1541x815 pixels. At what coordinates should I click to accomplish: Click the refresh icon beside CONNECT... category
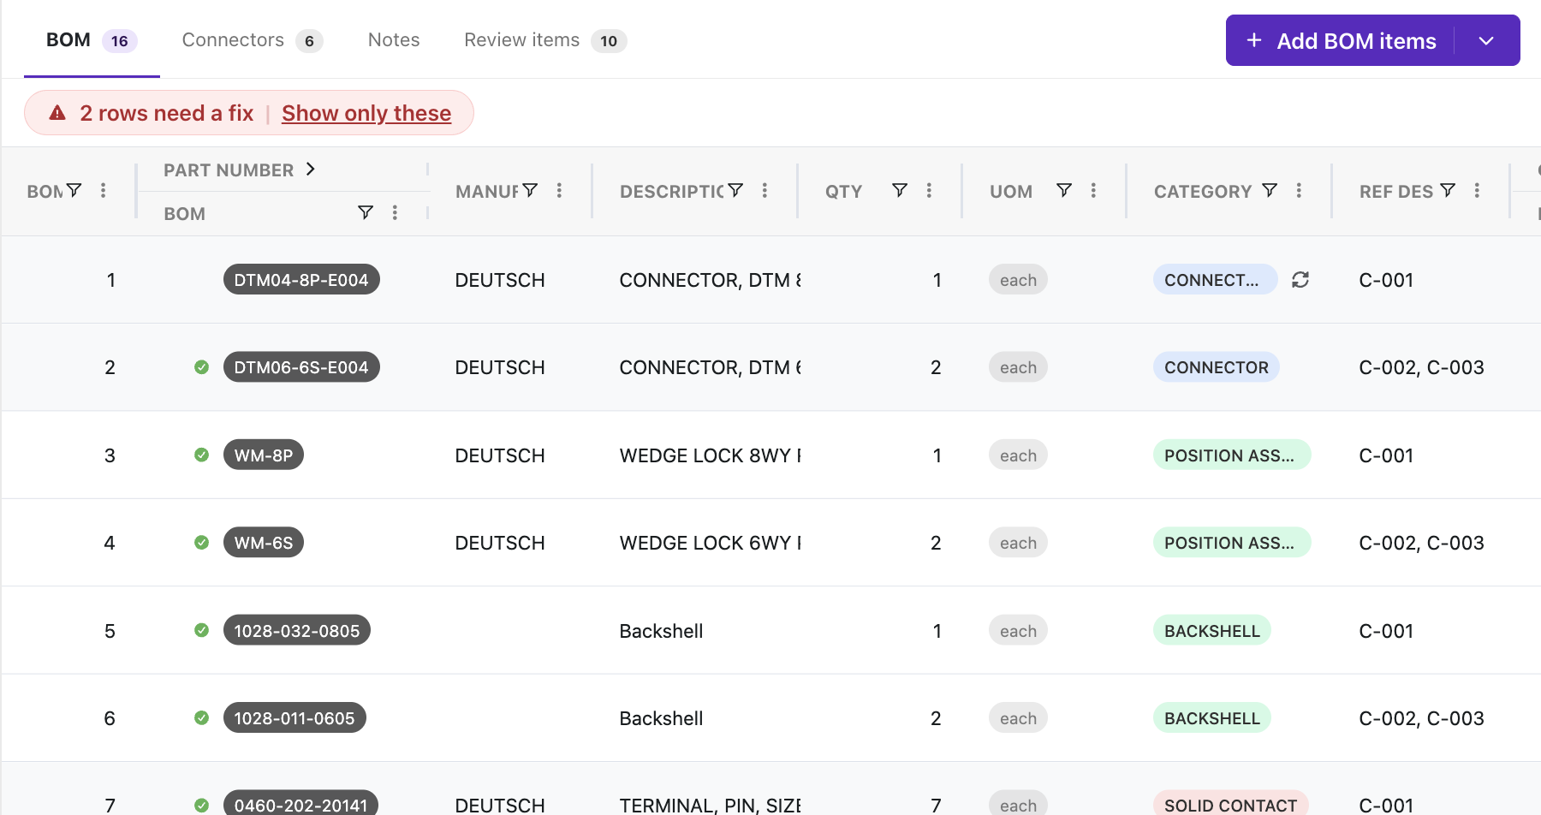[1300, 280]
